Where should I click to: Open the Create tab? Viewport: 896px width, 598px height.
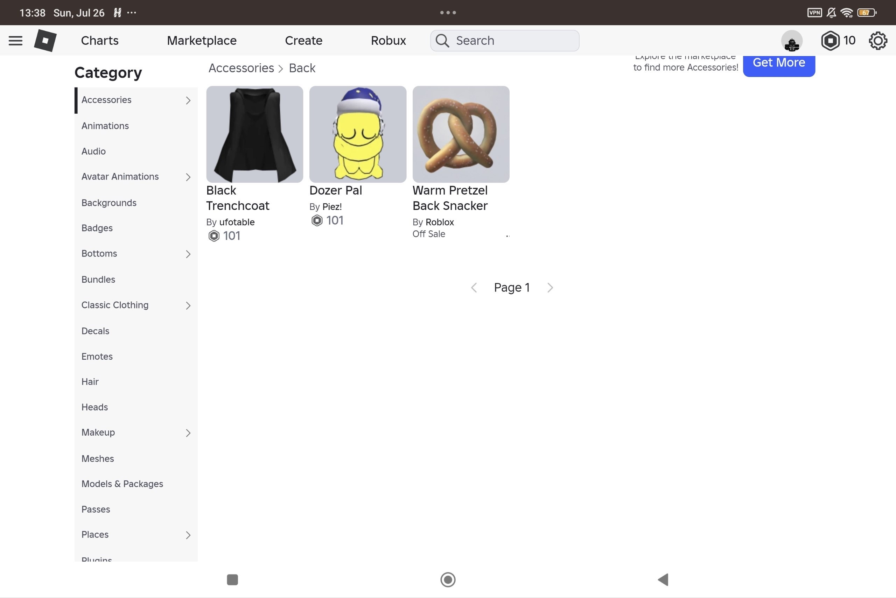pos(304,41)
